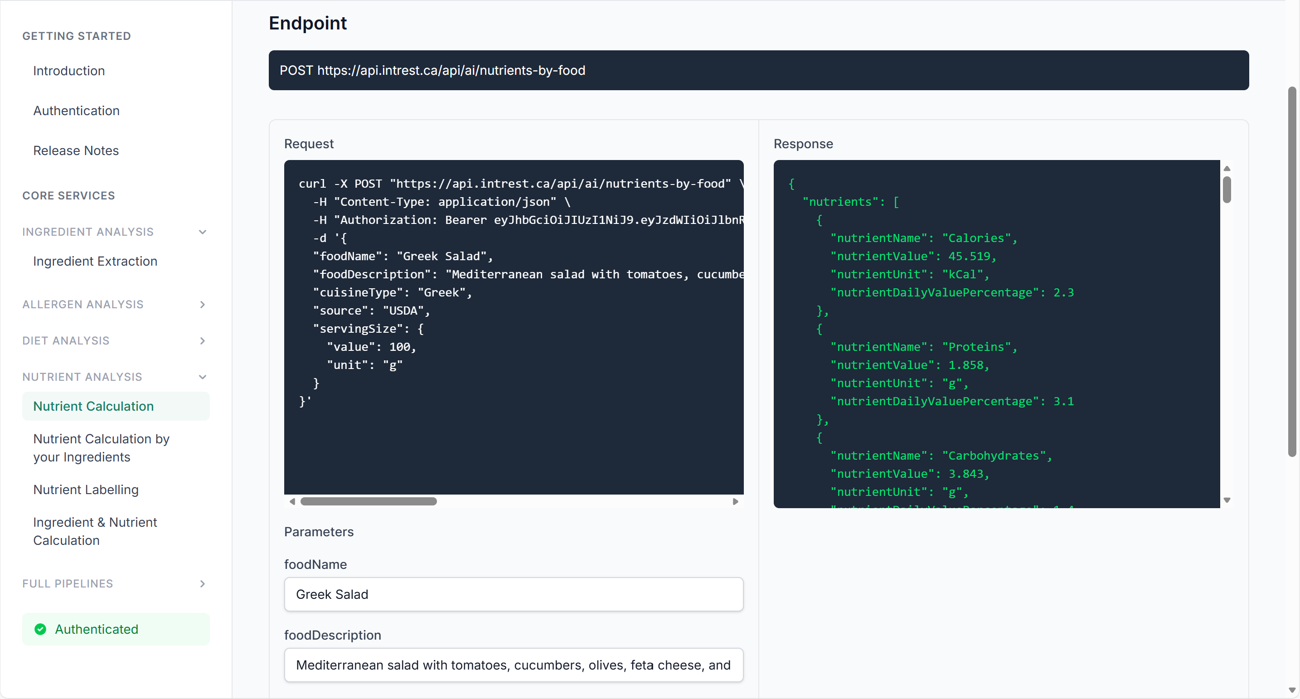Open the Release Notes page
Viewport: 1300px width, 699px height.
tap(76, 150)
